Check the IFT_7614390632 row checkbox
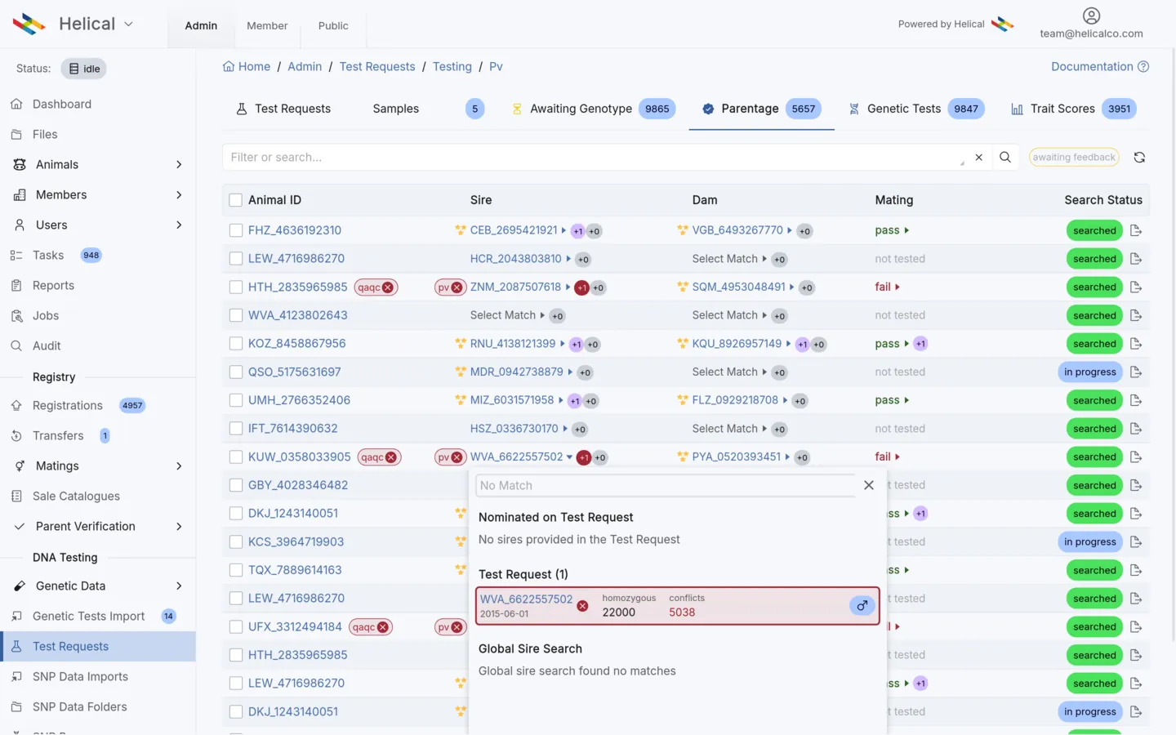Screen dimensions: 1176x735 point(236,428)
